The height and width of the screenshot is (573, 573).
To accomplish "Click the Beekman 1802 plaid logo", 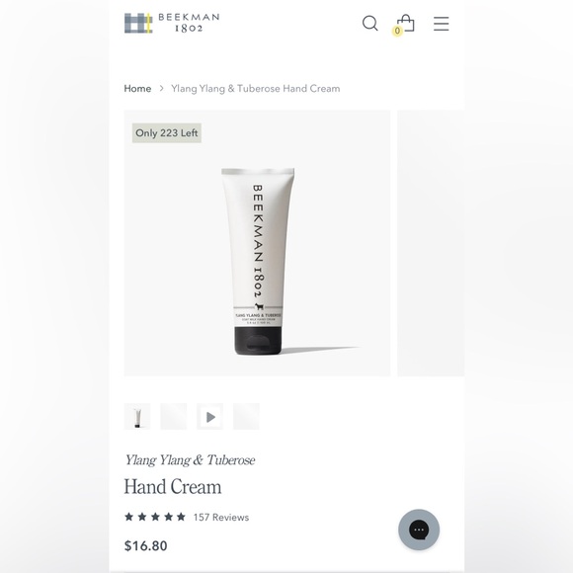I will click(172, 23).
